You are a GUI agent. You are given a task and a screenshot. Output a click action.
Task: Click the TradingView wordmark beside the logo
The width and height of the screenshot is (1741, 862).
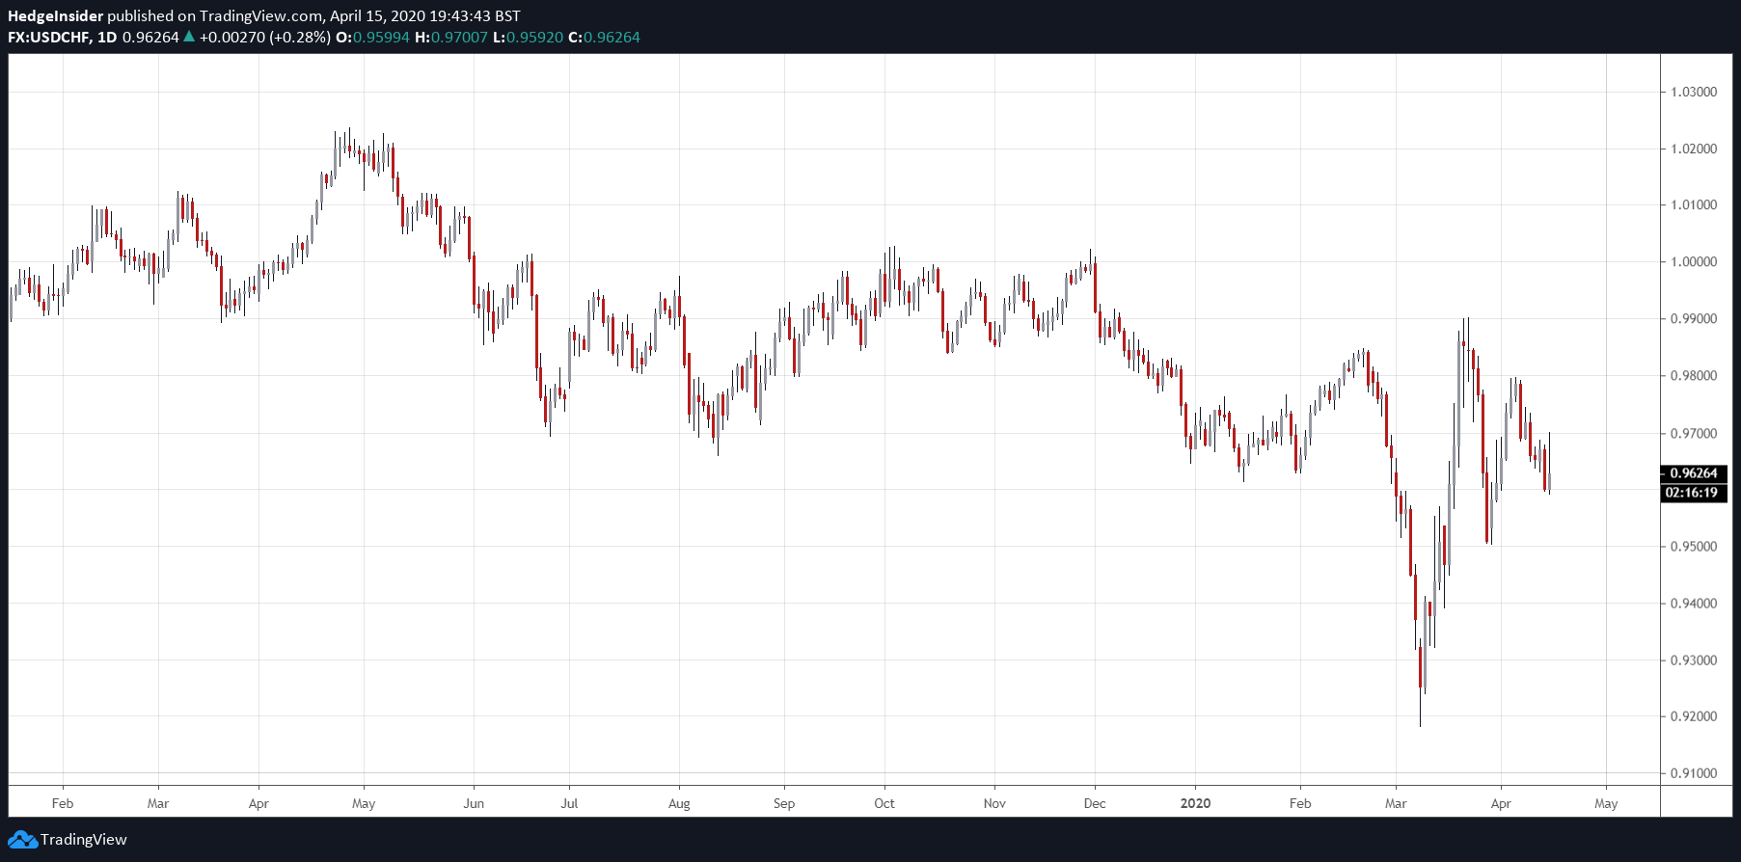pyautogui.click(x=84, y=840)
